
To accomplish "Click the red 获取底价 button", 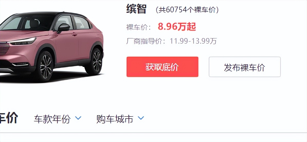I will pos(162,67).
